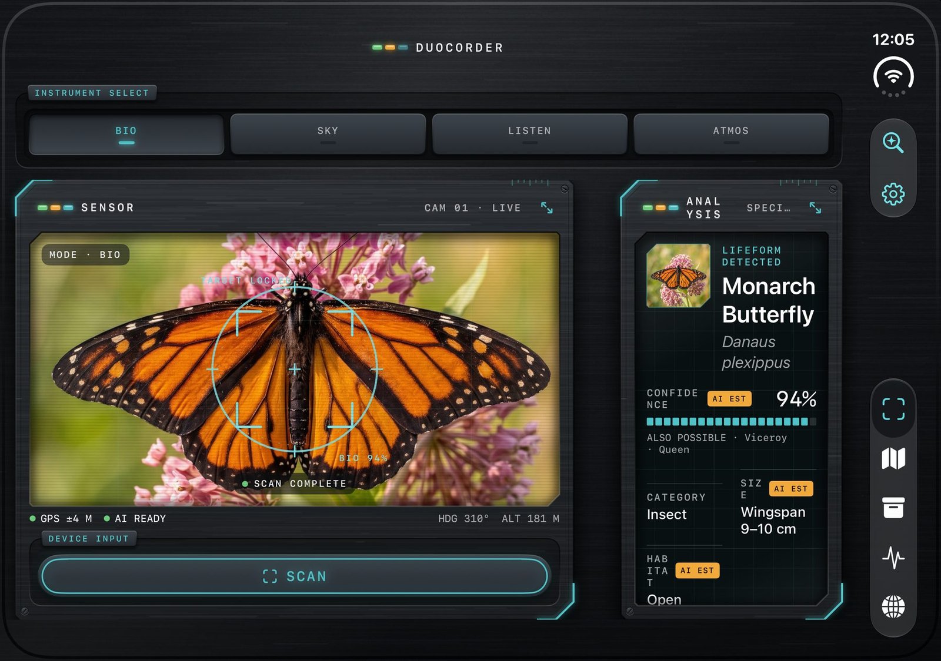Screen dimensions: 941x661
Task: Open the archive box icon
Action: tap(893, 508)
